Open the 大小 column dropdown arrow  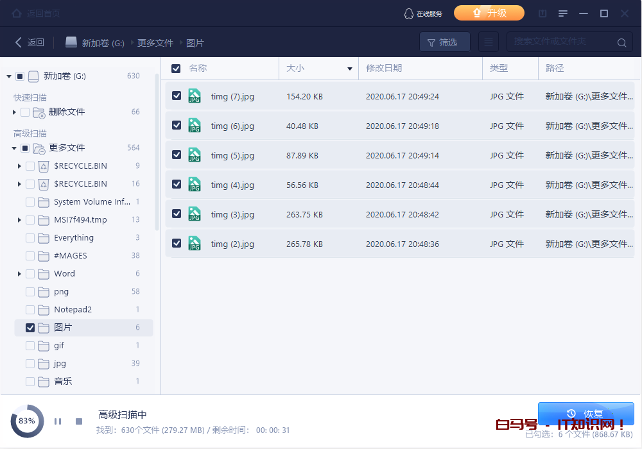click(x=350, y=68)
